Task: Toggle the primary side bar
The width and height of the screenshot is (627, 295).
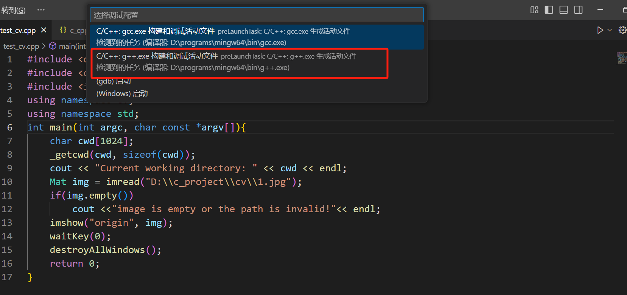Action: click(x=549, y=10)
